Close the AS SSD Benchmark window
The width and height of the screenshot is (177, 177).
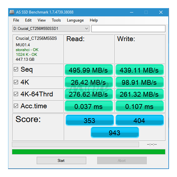[161, 12]
